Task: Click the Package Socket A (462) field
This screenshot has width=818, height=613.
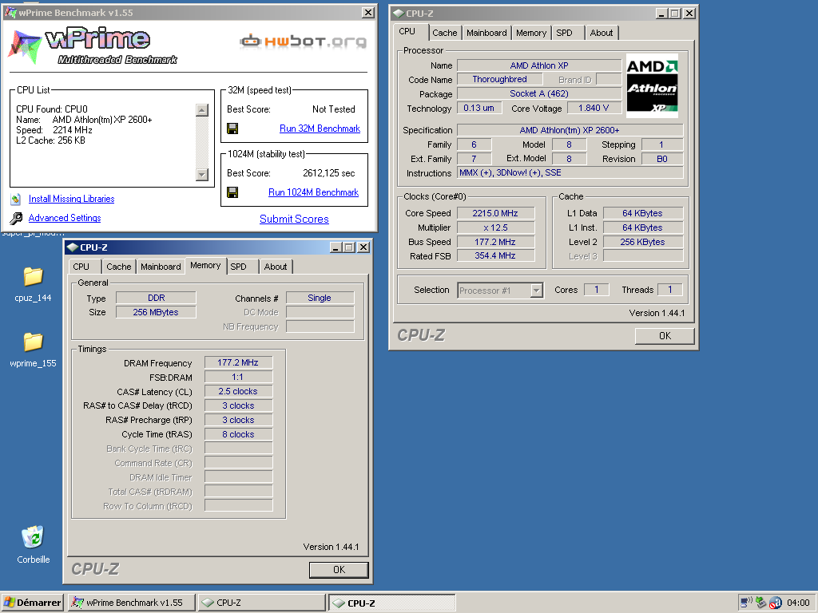Action: tap(539, 93)
